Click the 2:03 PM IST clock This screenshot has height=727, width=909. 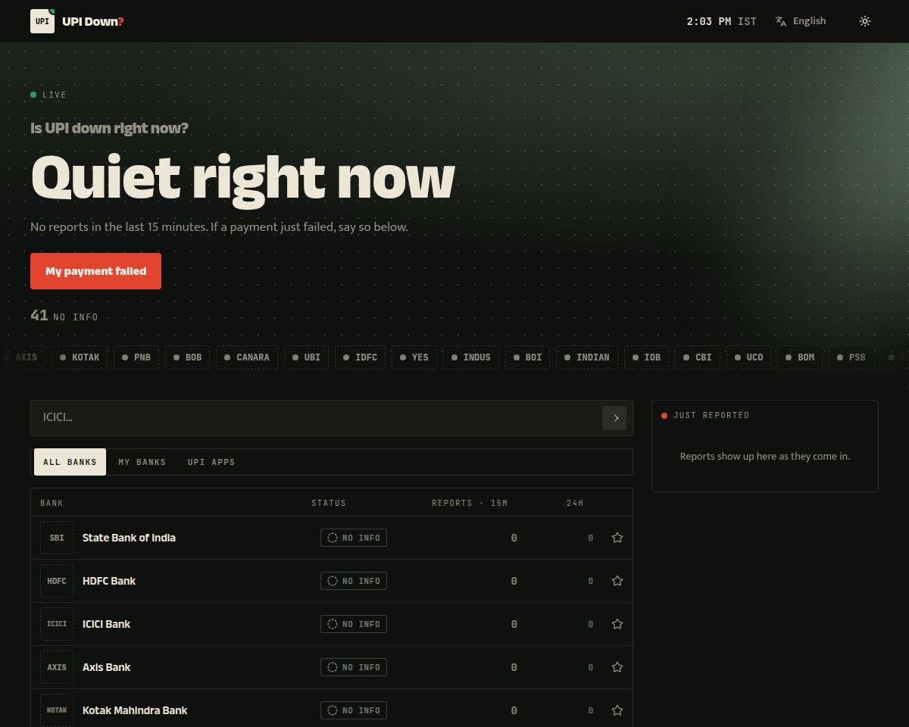(721, 21)
